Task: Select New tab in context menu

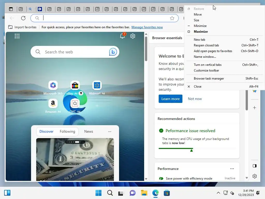Action: (x=224, y=40)
